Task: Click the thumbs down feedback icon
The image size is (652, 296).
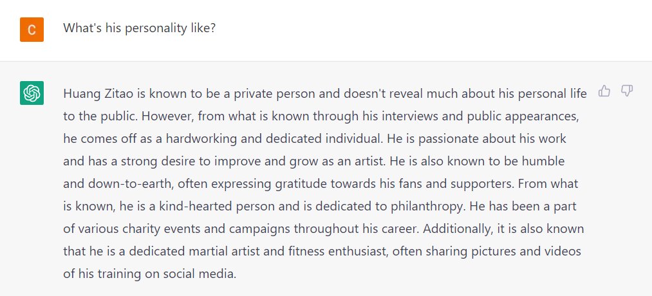Action: (627, 91)
